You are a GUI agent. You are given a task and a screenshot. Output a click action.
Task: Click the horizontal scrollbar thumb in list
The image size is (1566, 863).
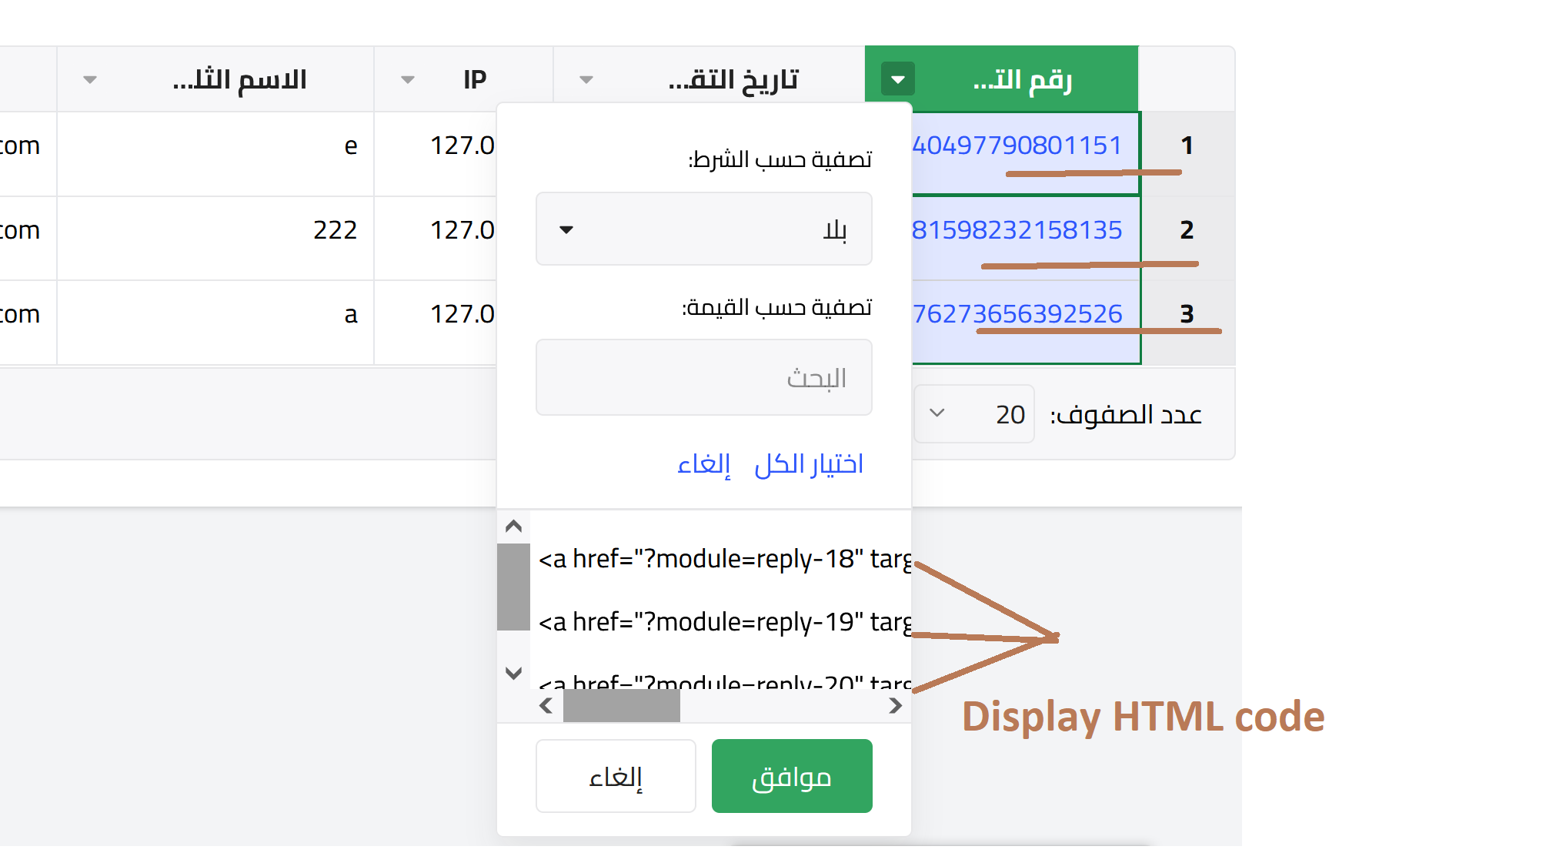click(x=621, y=706)
